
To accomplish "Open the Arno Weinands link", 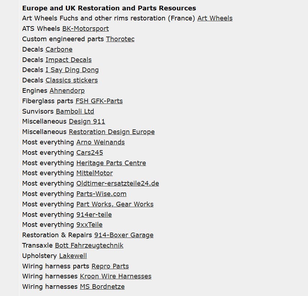I will coord(101,142).
